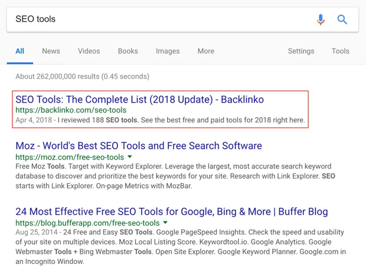Expand dropdown arrow beside the bufferapp URL
The width and height of the screenshot is (366, 274).
point(166,223)
